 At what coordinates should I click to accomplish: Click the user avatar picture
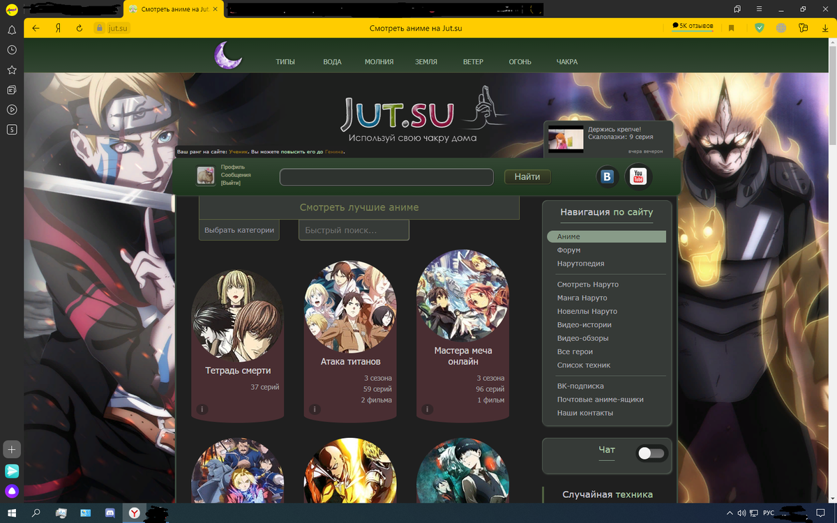pos(206,176)
